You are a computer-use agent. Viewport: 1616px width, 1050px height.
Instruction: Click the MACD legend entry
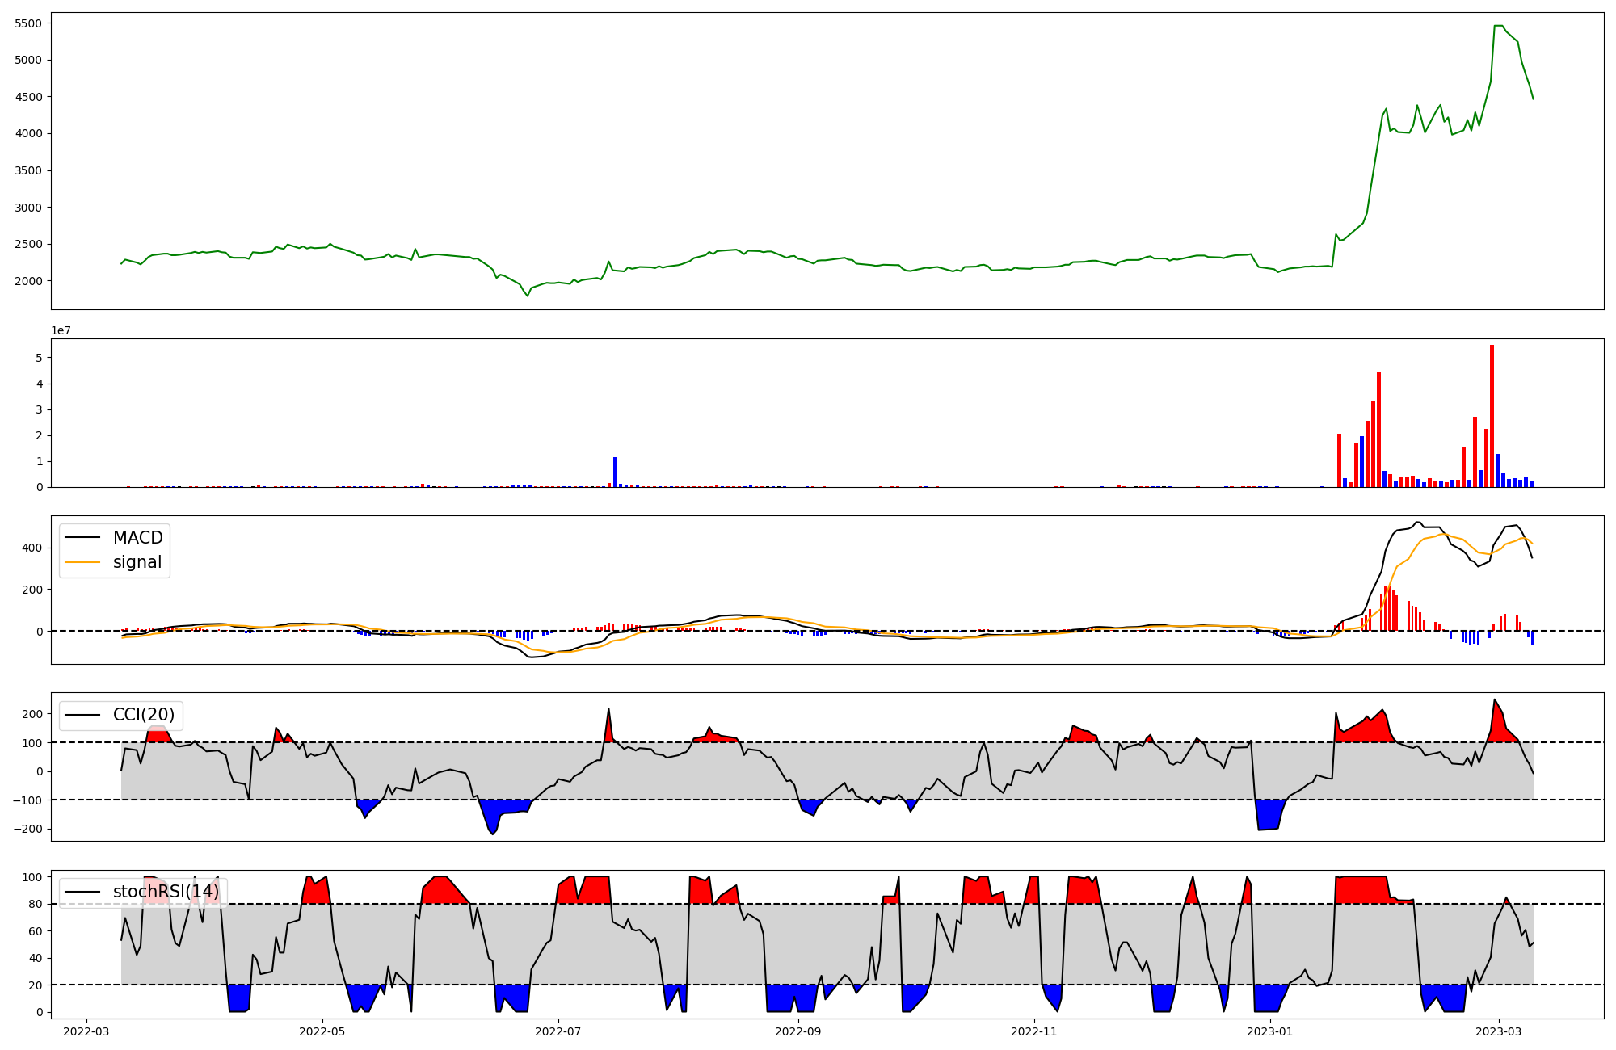(x=137, y=538)
